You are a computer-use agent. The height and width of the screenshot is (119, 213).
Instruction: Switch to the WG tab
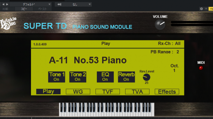pyautogui.click(x=78, y=92)
